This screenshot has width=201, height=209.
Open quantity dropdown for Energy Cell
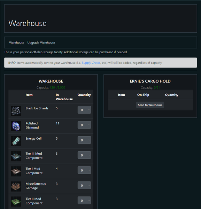(x=84, y=140)
